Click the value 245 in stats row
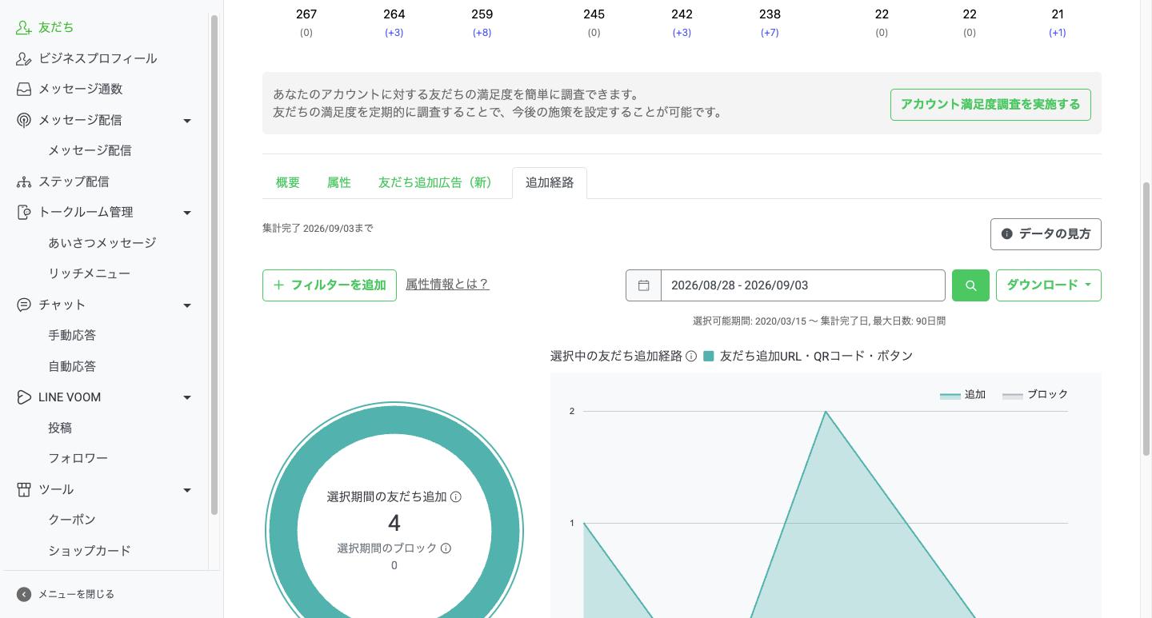Viewport: 1152px width, 618px height. coord(594,14)
